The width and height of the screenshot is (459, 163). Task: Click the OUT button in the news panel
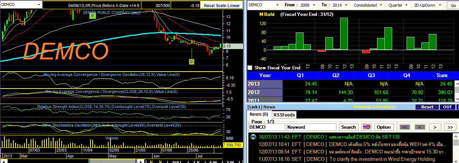[x=447, y=107]
